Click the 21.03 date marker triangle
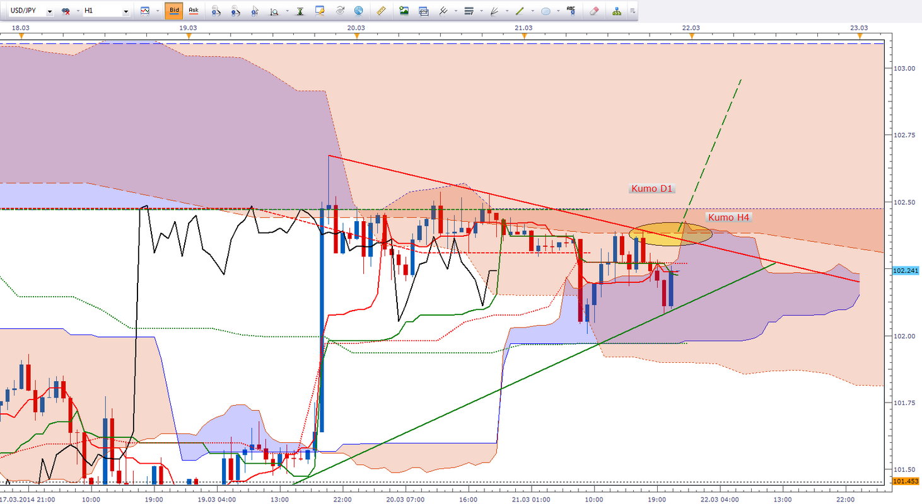Screen dimensions: 922x504 524,36
